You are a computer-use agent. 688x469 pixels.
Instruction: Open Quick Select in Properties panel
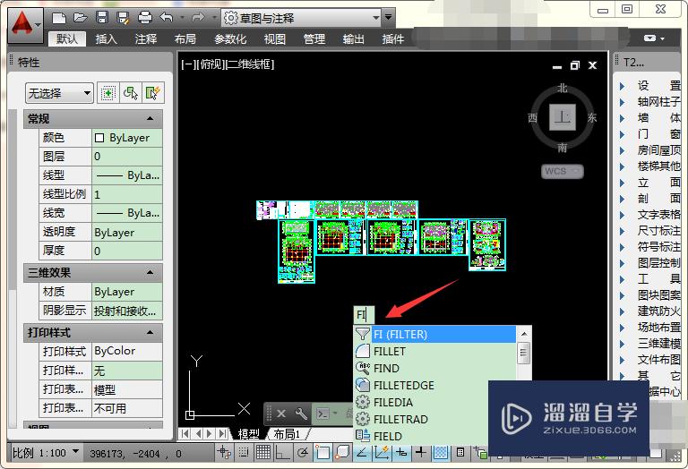point(153,93)
